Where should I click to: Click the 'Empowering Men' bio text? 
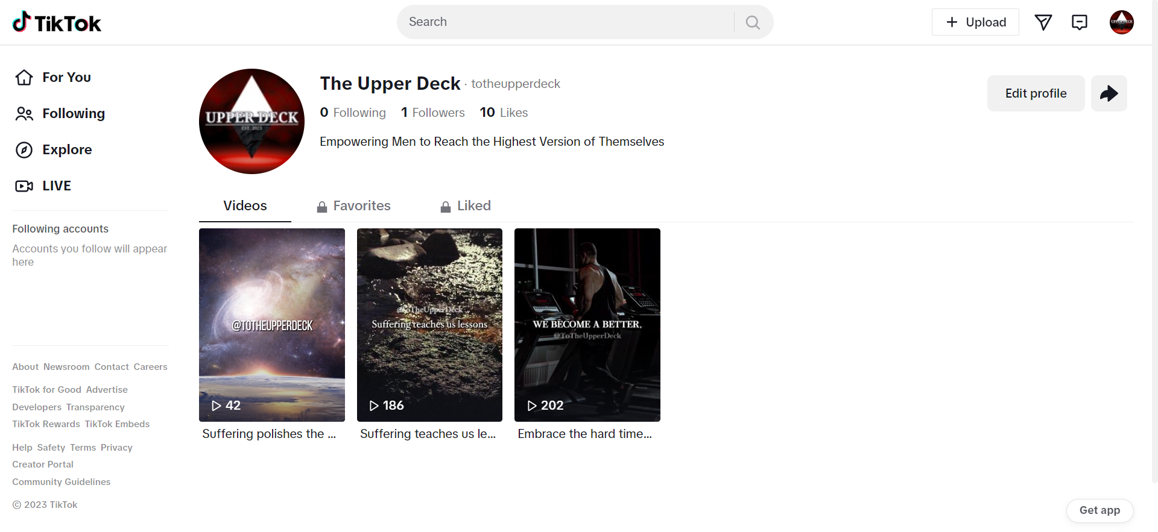coord(492,142)
